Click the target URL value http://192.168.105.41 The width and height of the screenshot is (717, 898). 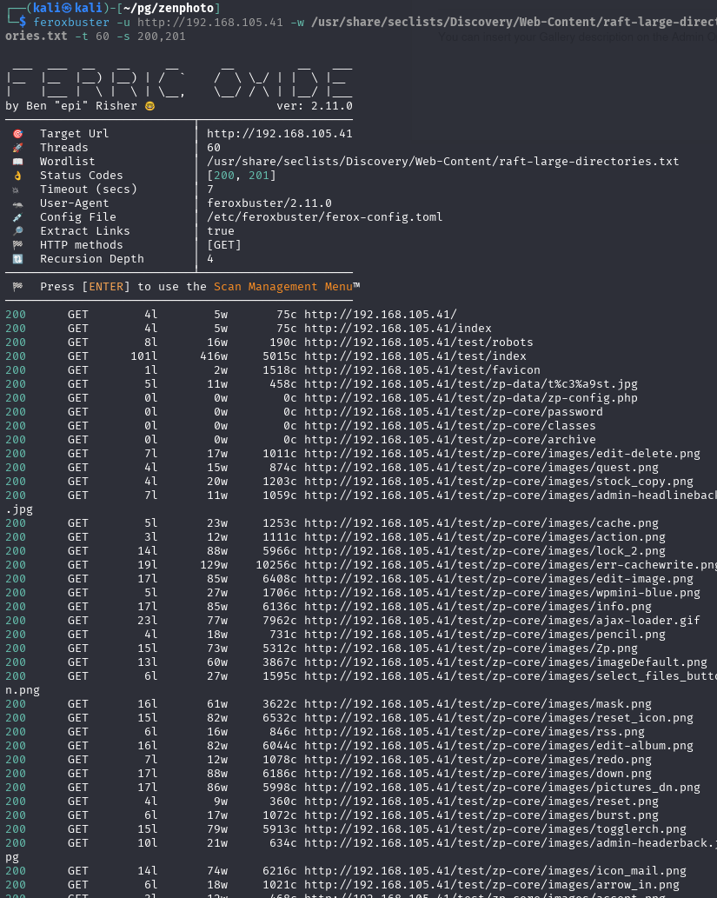coord(280,134)
